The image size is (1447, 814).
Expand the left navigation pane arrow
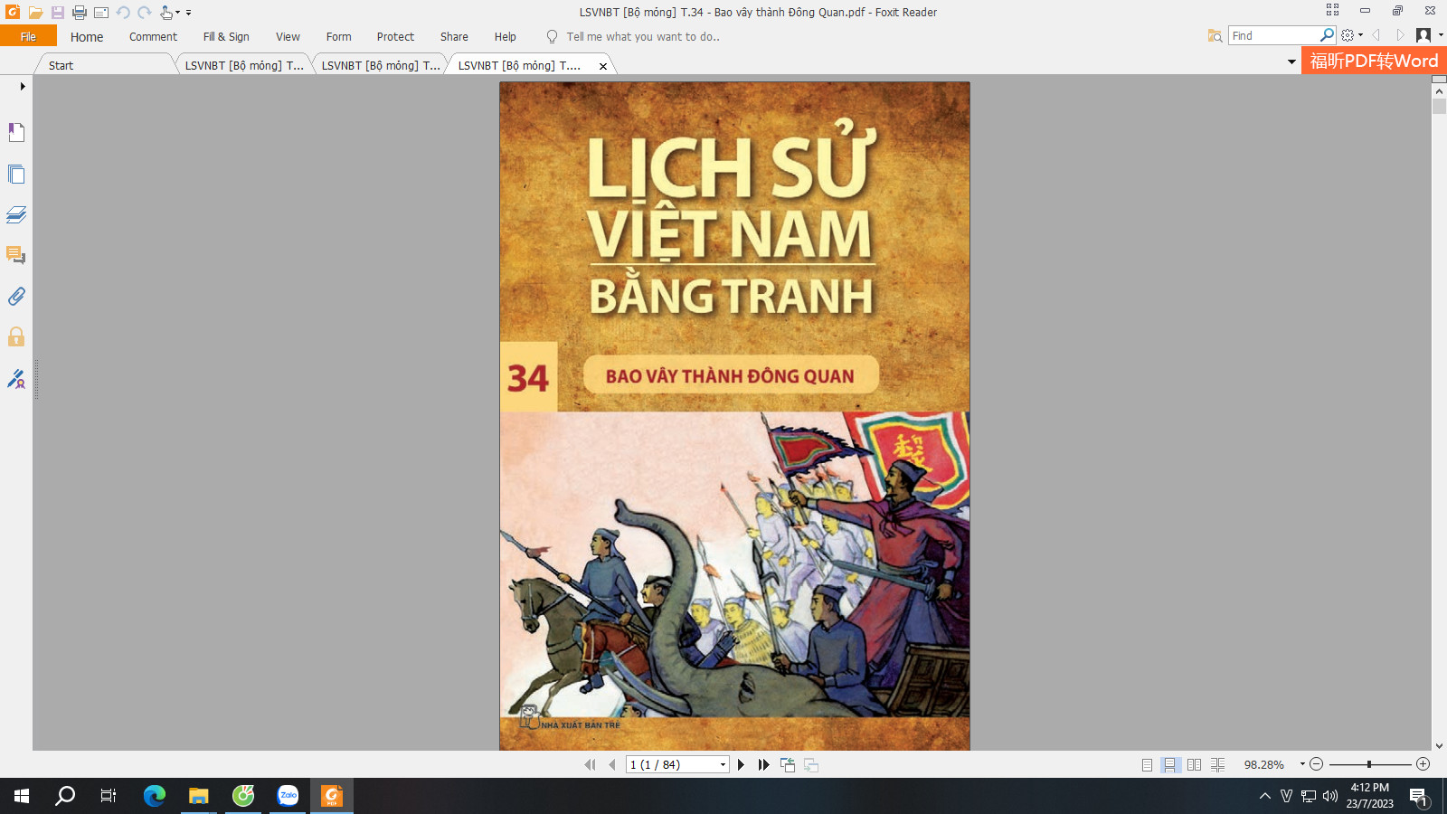[x=23, y=87]
